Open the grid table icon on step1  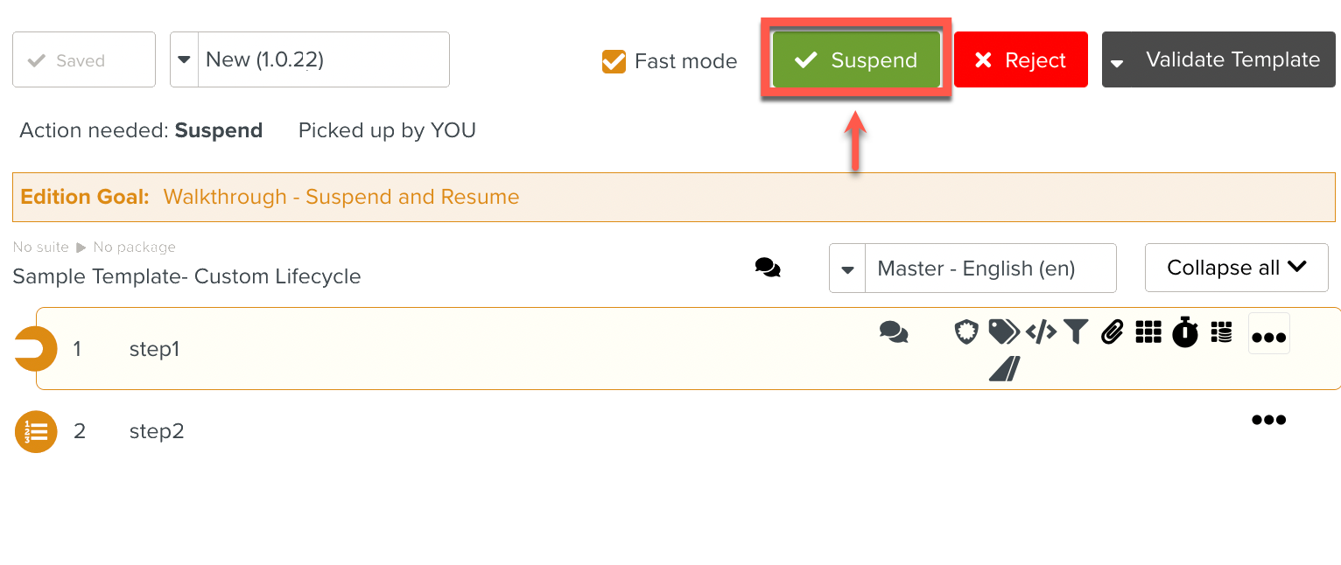1148,332
